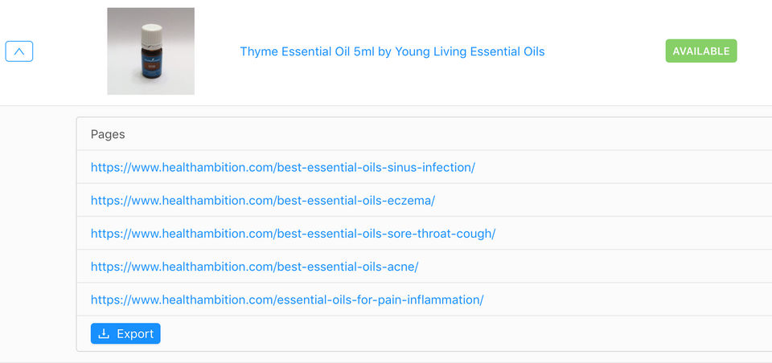The width and height of the screenshot is (772, 363).
Task: Open the essential-oils-for-pain-inflammation link
Action: [x=287, y=300]
